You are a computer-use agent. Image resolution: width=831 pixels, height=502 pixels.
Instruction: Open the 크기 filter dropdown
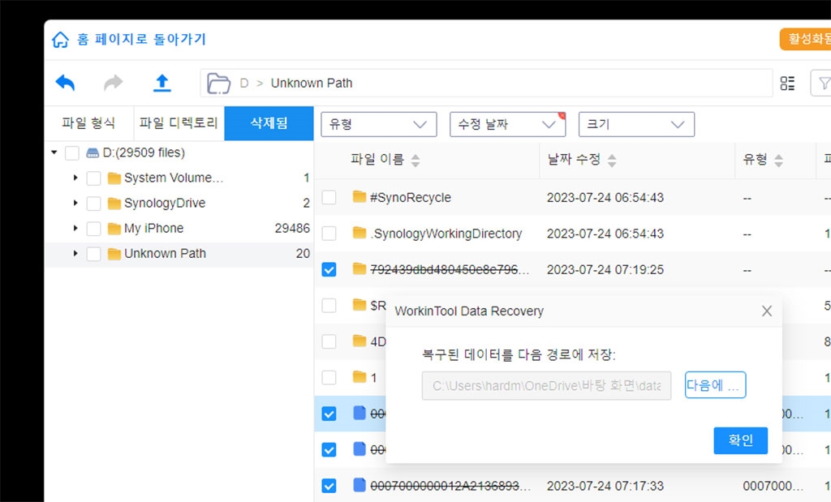(636, 124)
